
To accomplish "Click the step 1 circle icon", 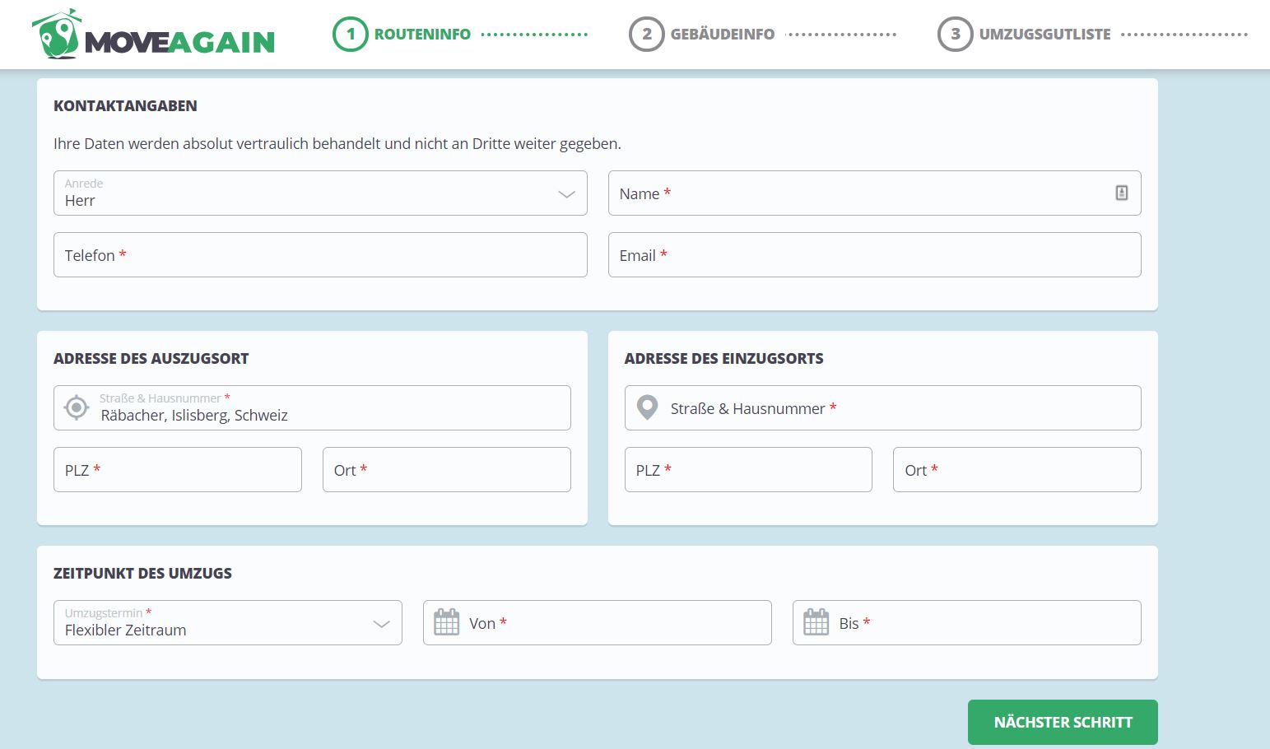I will click(x=351, y=34).
